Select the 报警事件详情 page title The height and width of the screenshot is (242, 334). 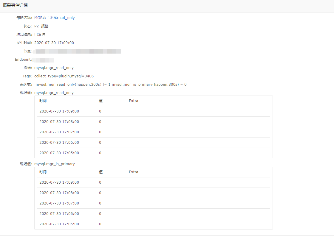point(15,5)
